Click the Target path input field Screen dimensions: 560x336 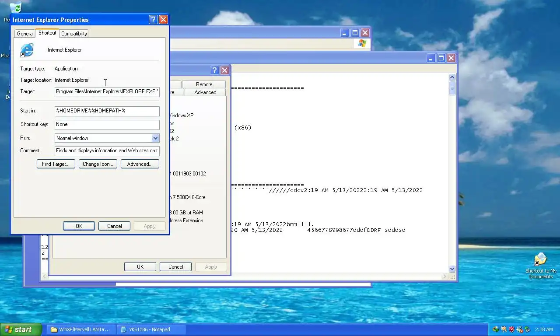point(107,92)
